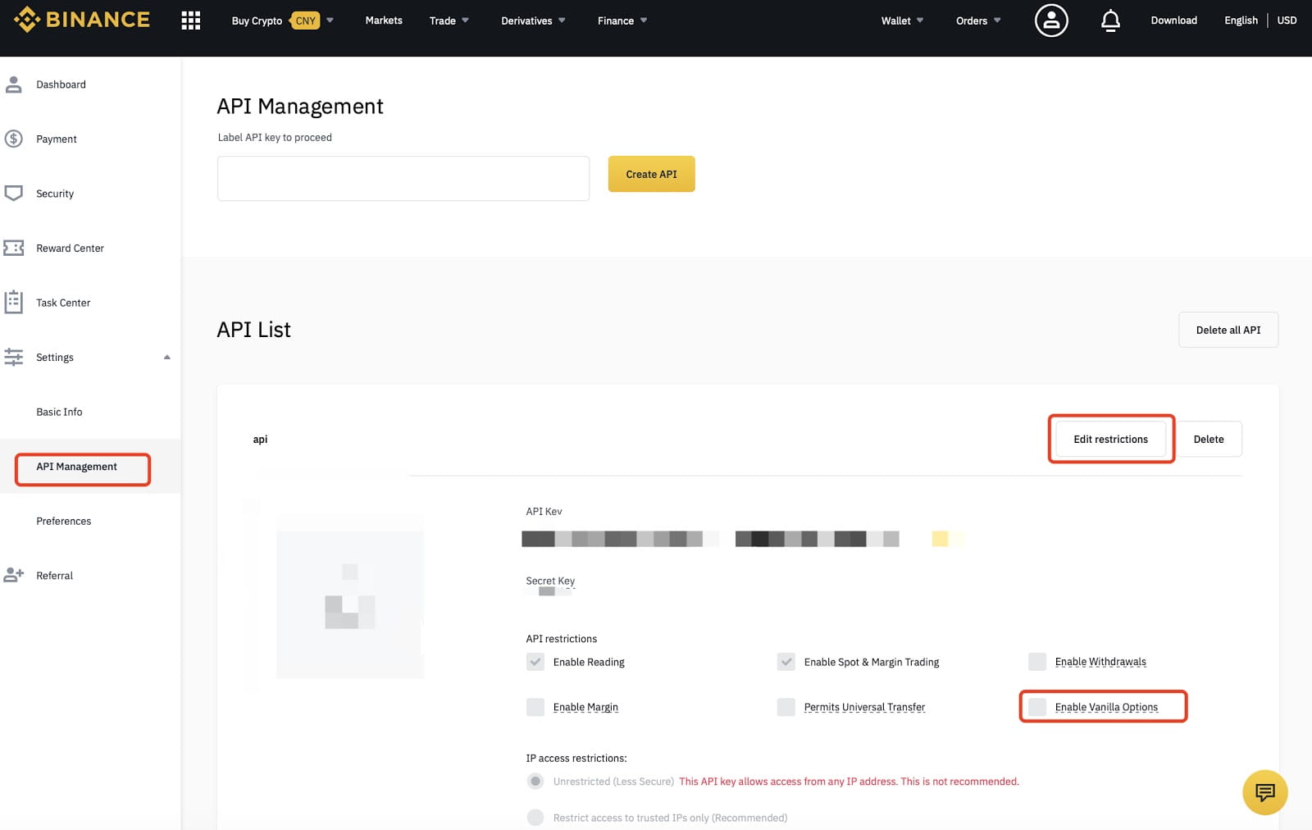Open Markets in the top menu
This screenshot has width=1312, height=830.
point(384,21)
